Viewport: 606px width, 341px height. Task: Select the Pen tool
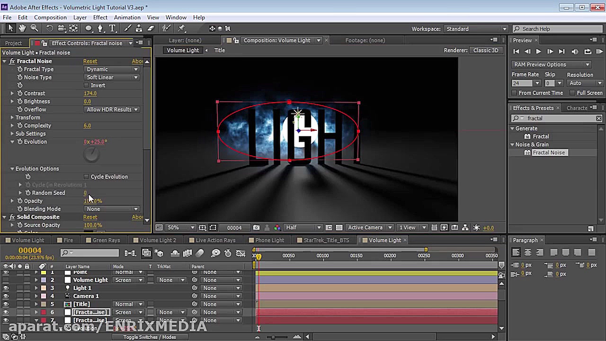pos(100,28)
